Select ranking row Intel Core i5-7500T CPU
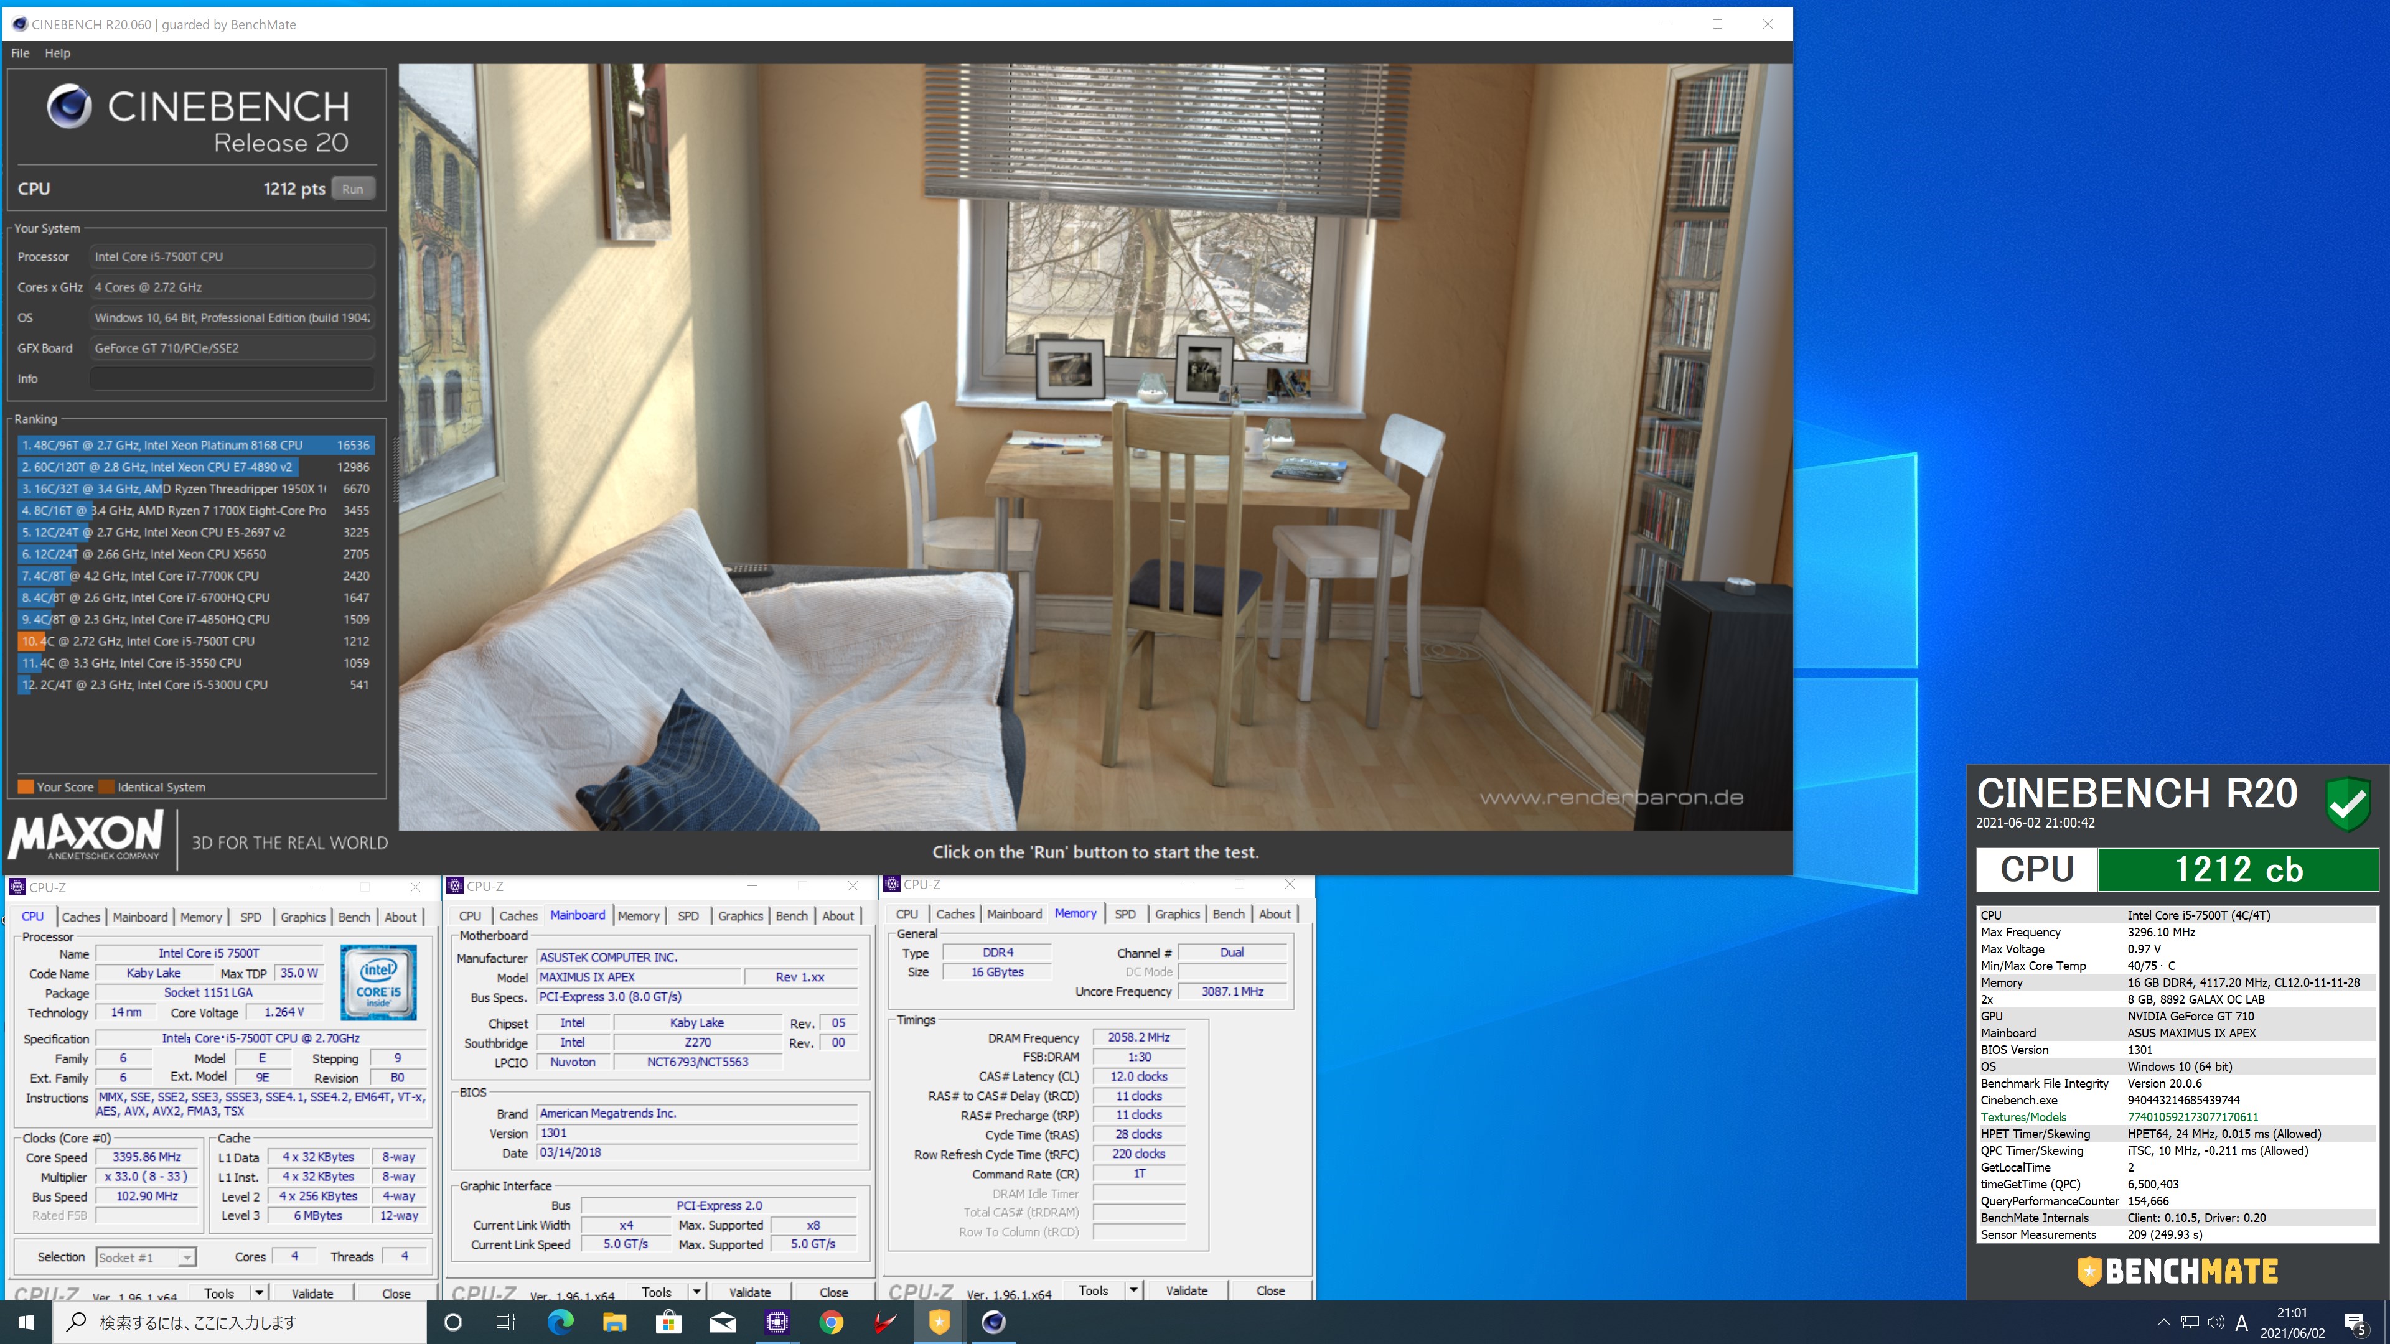2390x1344 pixels. coord(196,641)
